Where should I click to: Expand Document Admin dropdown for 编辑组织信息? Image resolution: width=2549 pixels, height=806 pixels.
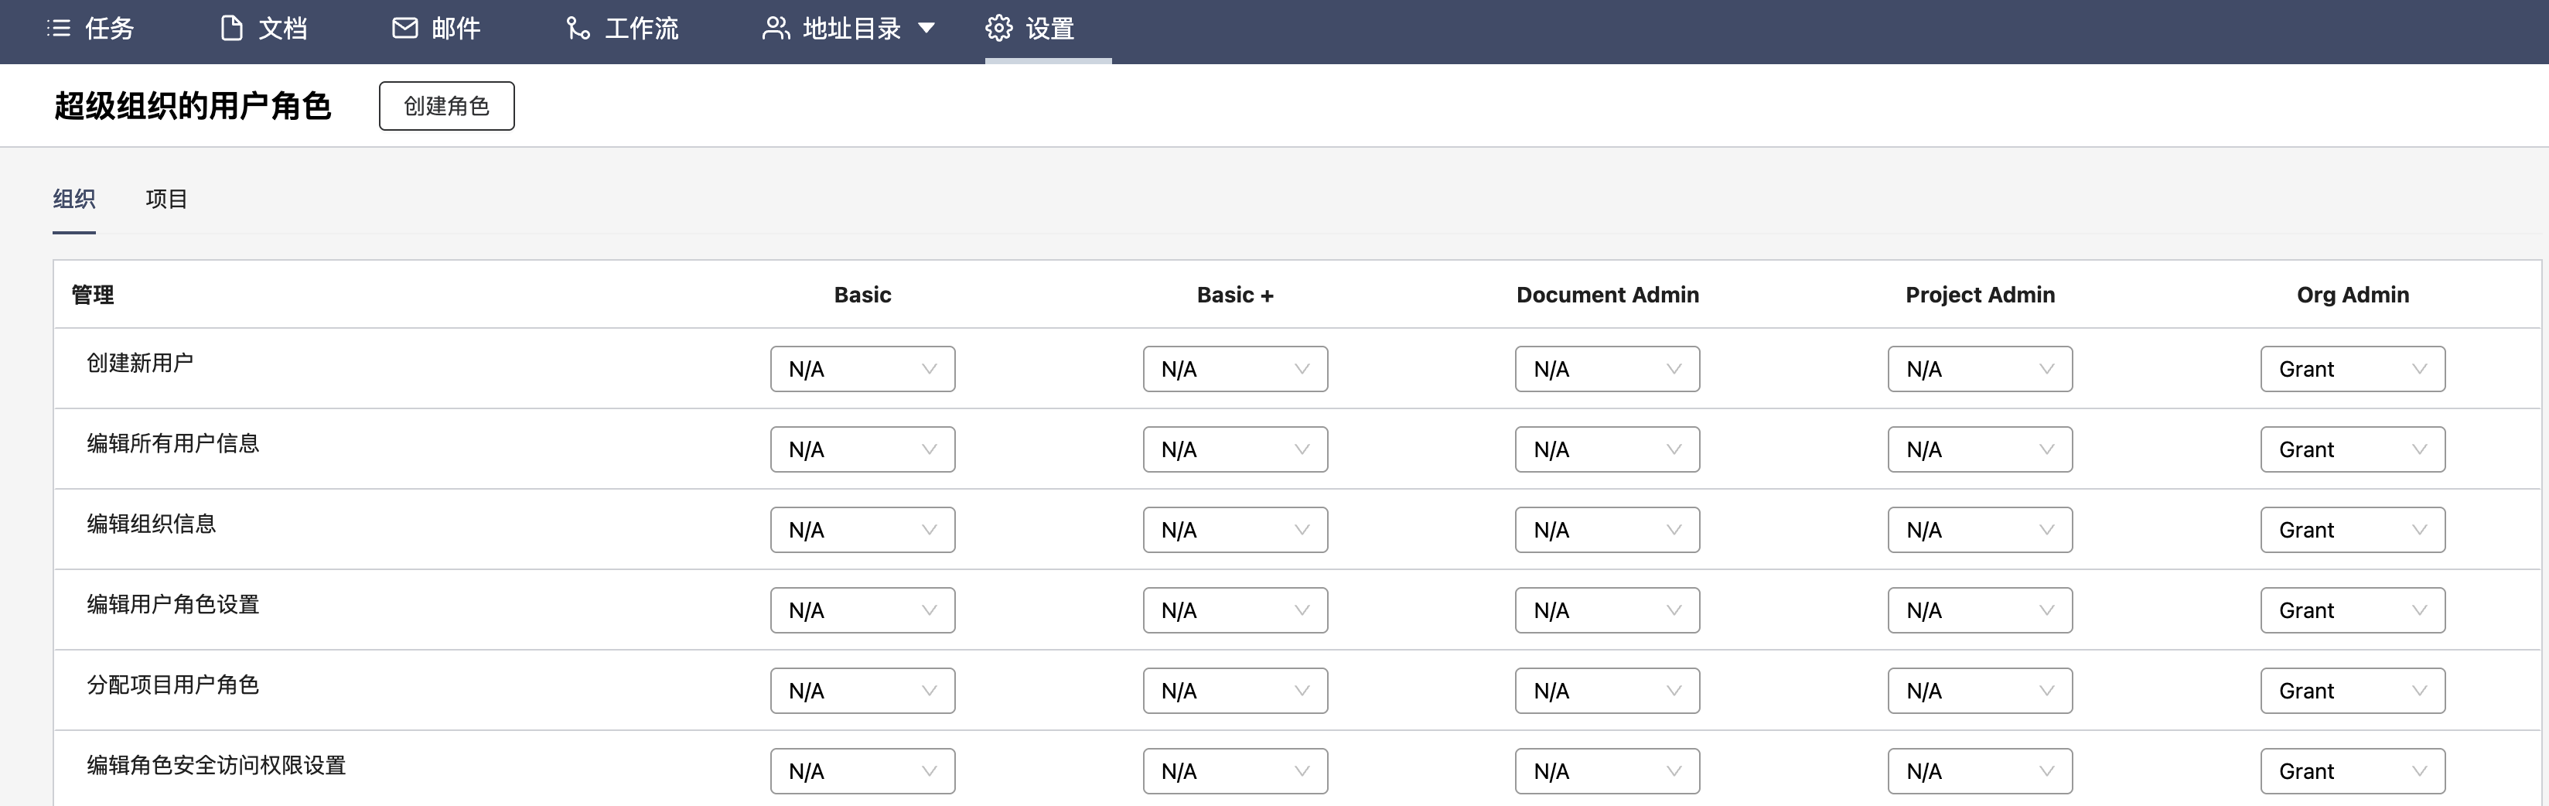(1607, 530)
